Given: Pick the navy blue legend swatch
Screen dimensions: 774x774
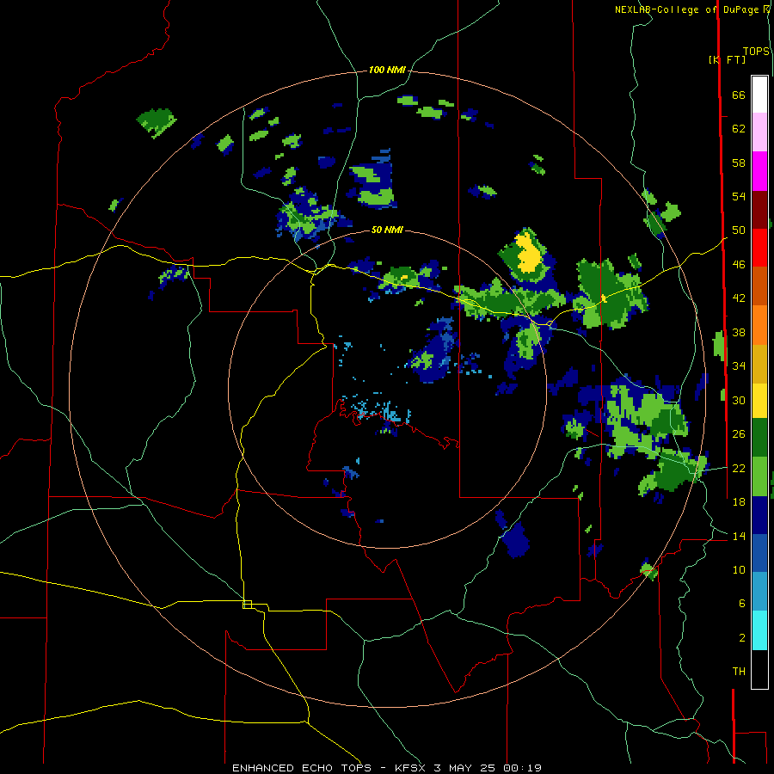Looking at the screenshot, I should coord(759,515).
